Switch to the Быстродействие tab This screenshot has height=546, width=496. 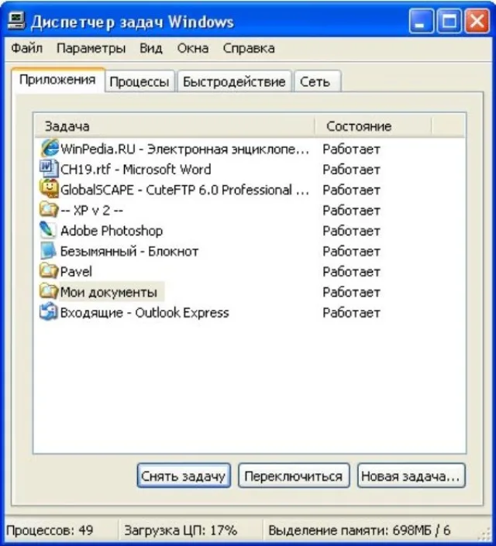point(234,81)
